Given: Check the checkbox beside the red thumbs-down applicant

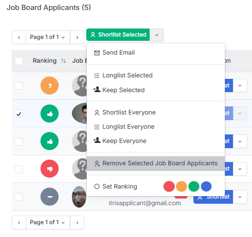Looking at the screenshot, I should [19, 169].
